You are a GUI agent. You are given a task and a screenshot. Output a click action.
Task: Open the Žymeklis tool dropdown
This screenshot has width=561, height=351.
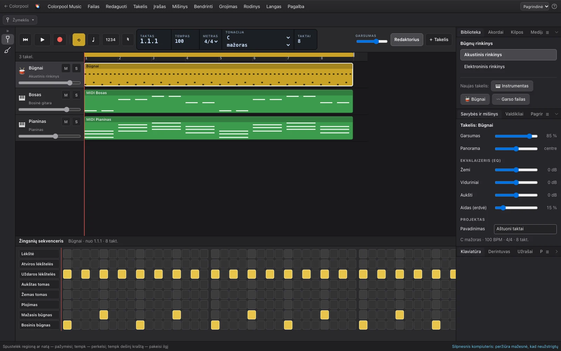tap(20, 20)
